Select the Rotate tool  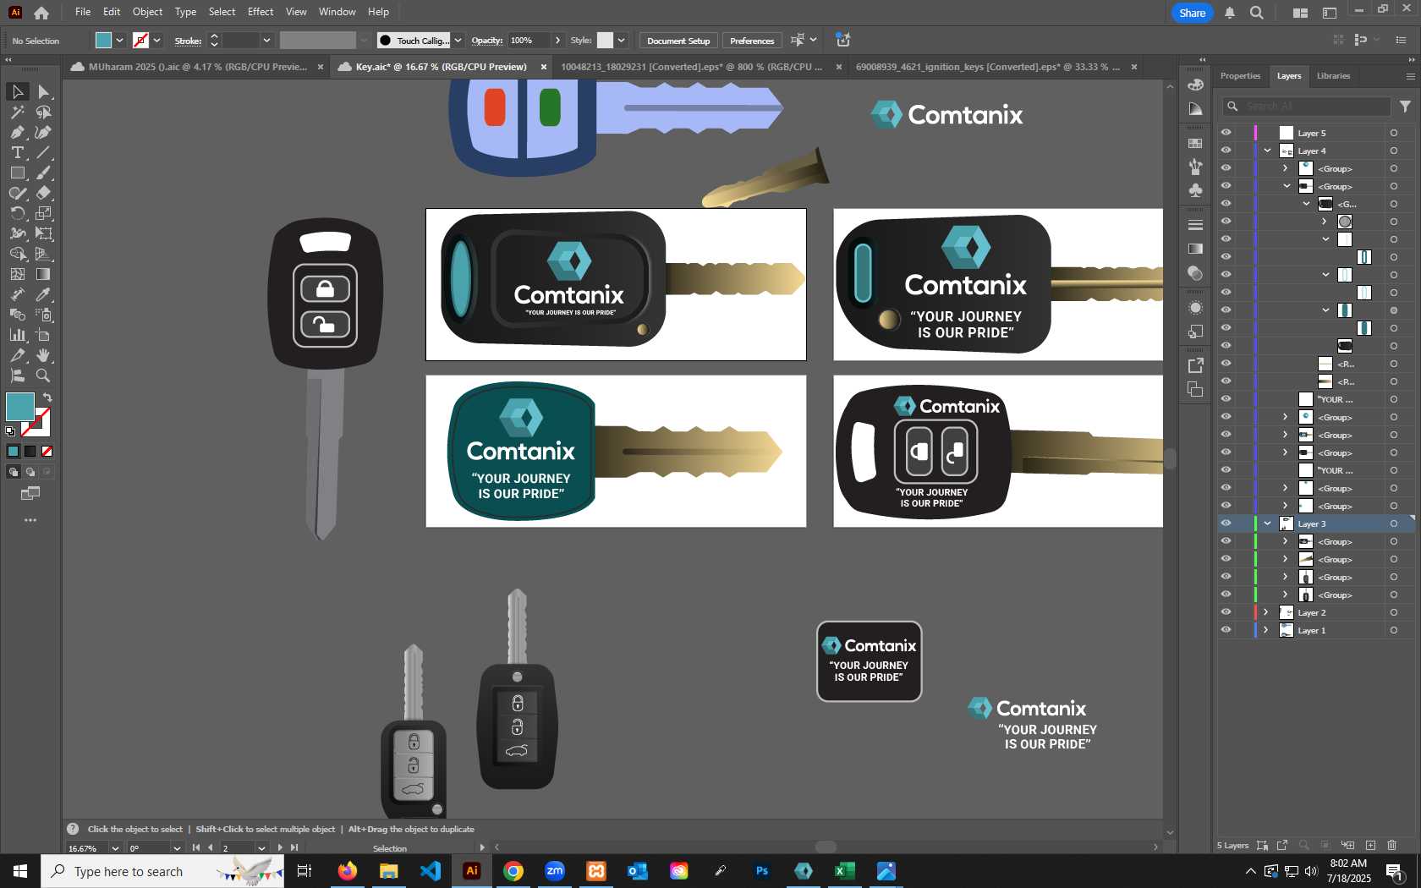point(17,213)
